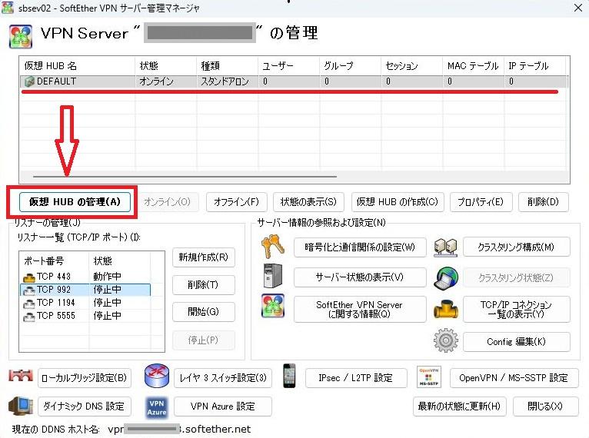Open ローカルブリッジ設定(B)
Image resolution: width=589 pixels, height=438 pixels.
coord(85,377)
